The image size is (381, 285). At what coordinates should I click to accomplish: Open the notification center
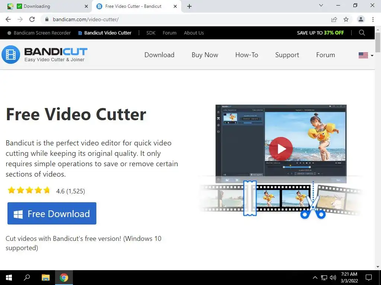pos(369,278)
